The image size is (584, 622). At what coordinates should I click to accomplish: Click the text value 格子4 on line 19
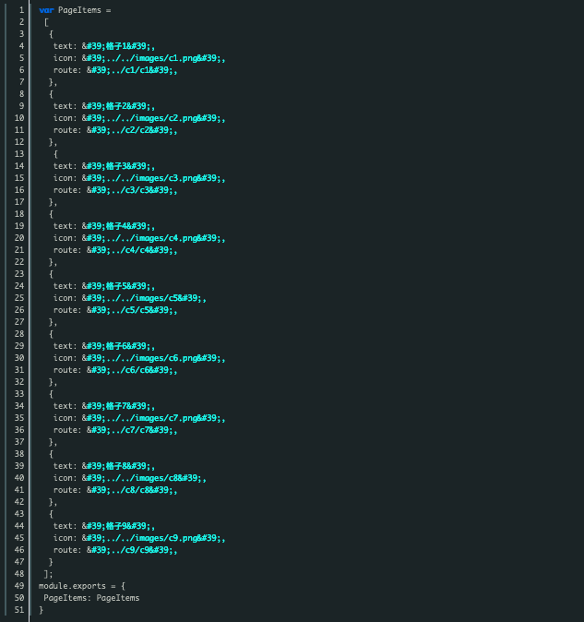click(118, 226)
